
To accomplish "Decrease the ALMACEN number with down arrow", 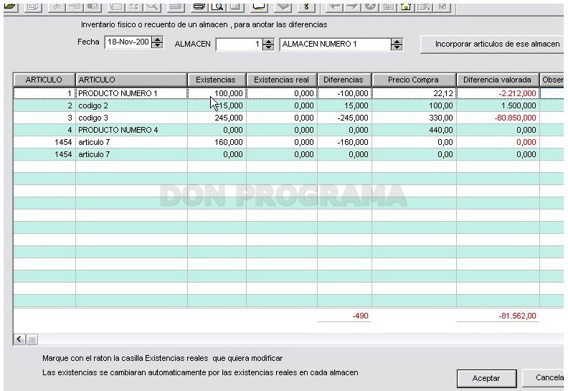I will 268,47.
